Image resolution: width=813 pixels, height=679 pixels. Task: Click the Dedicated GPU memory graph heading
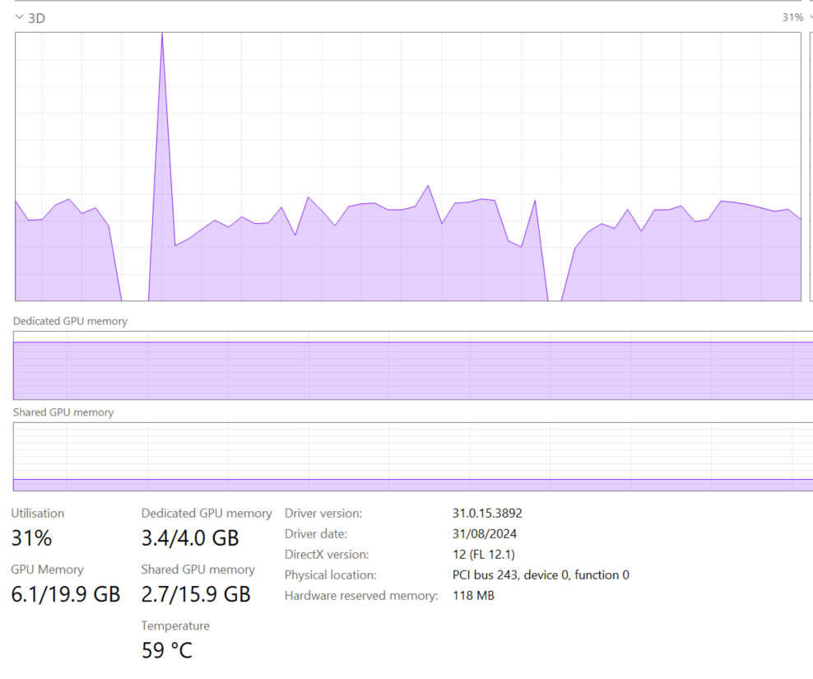pyautogui.click(x=70, y=321)
